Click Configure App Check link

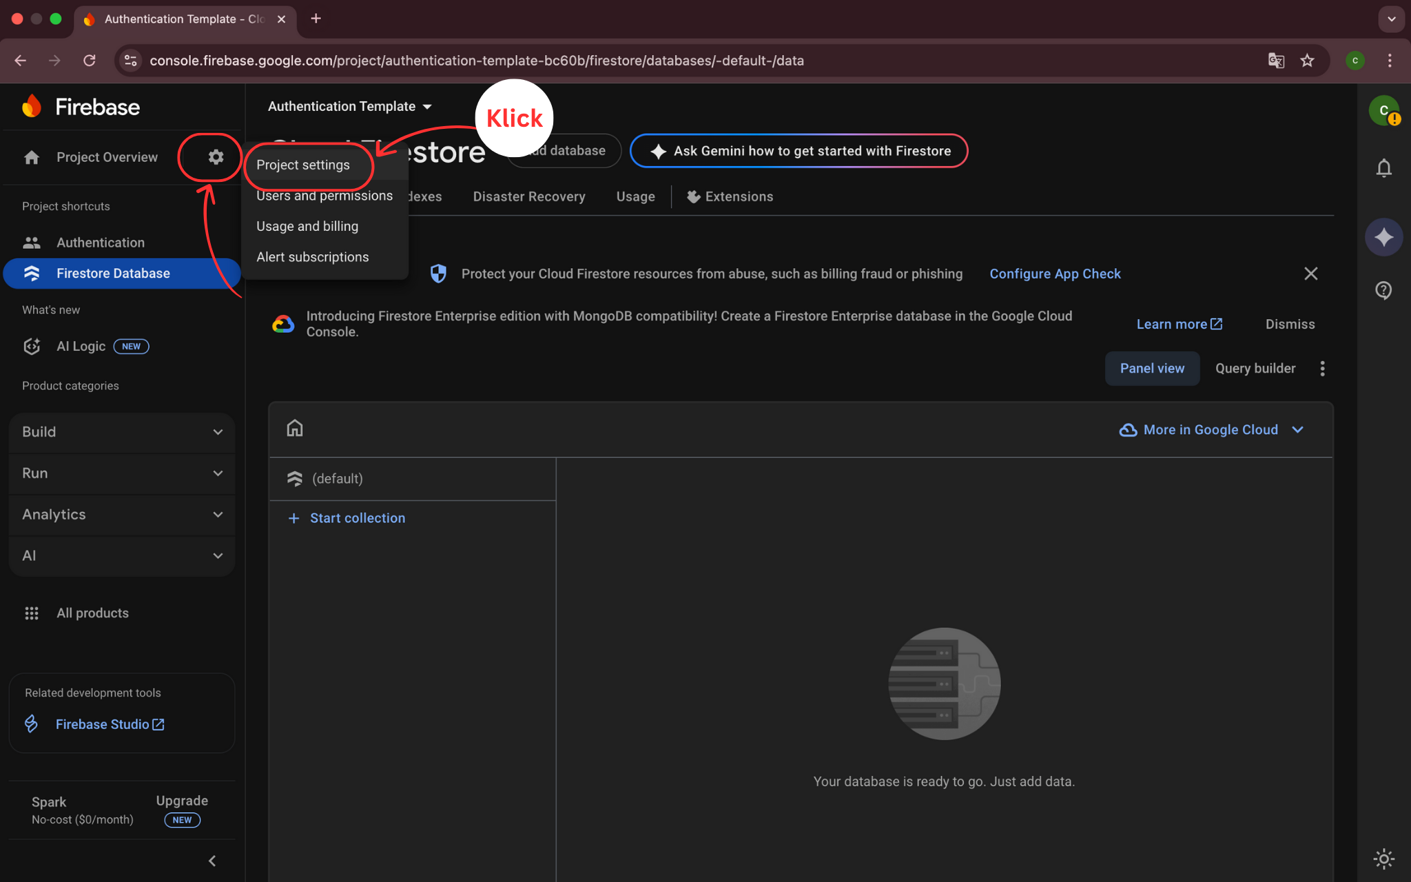click(x=1055, y=274)
